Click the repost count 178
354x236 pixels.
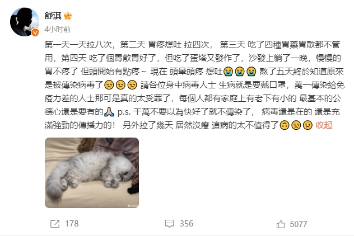tap(72, 224)
